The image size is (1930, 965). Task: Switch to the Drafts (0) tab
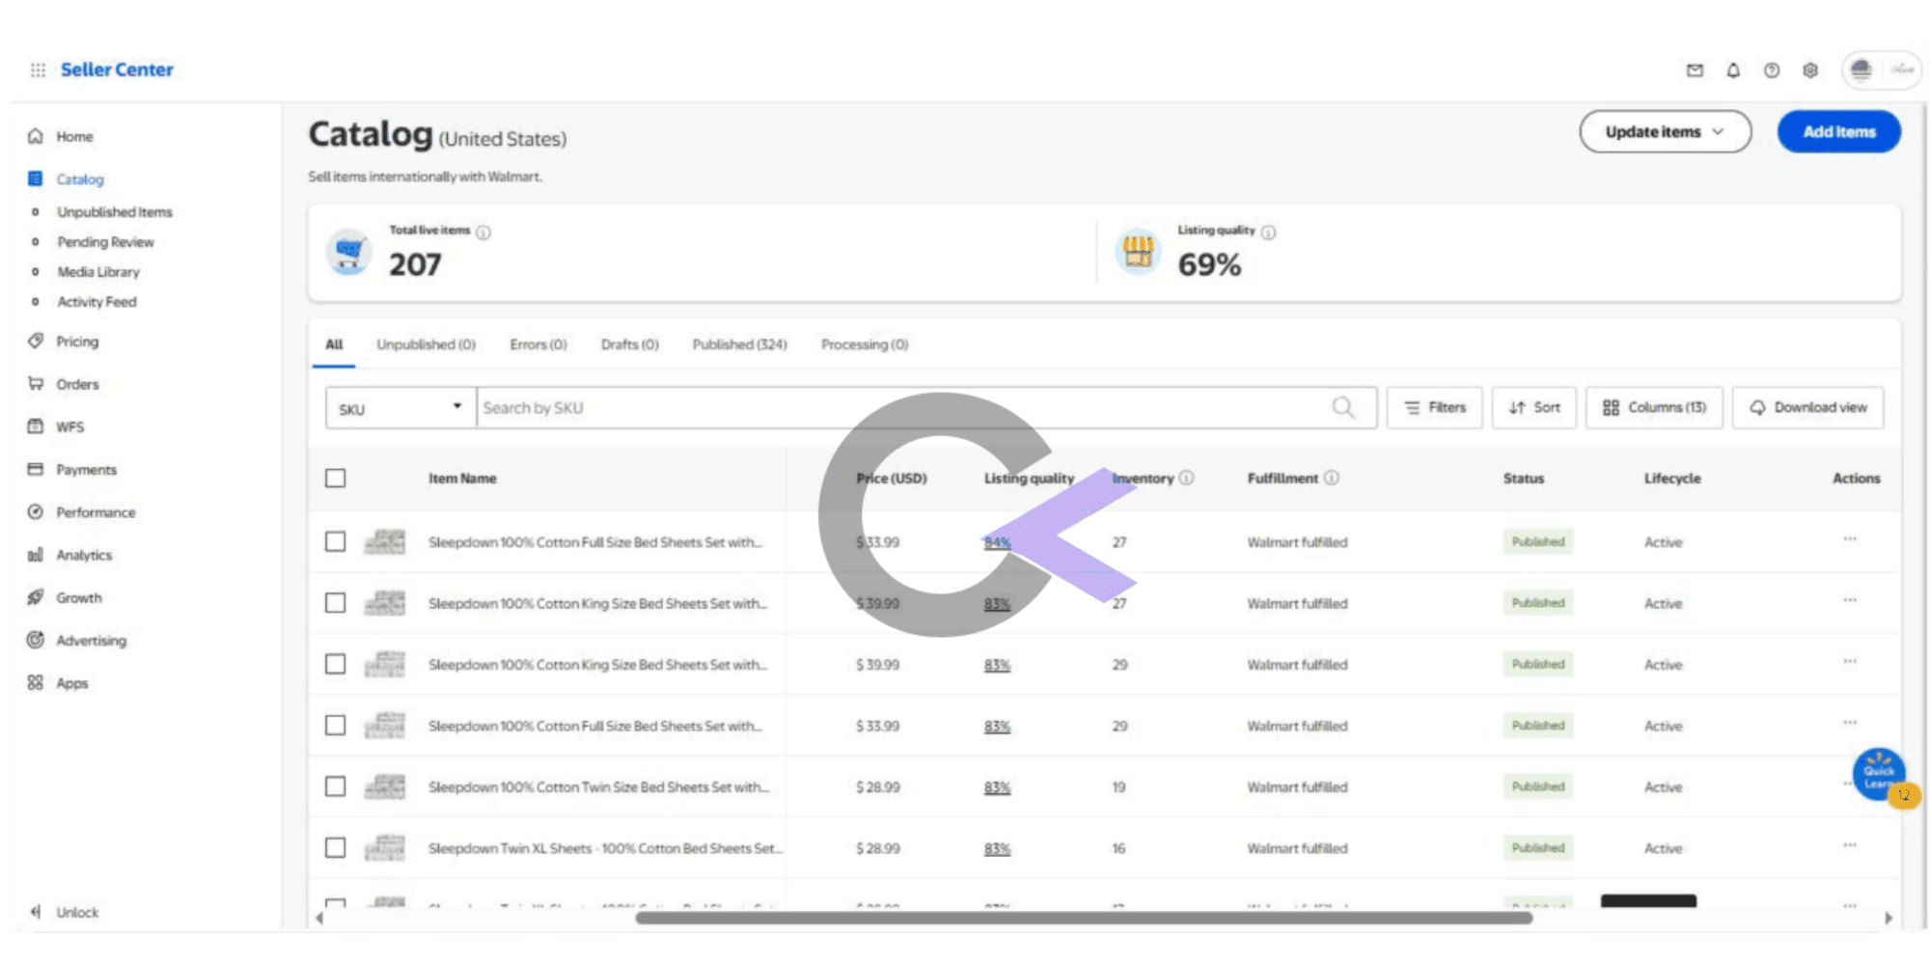pos(629,345)
